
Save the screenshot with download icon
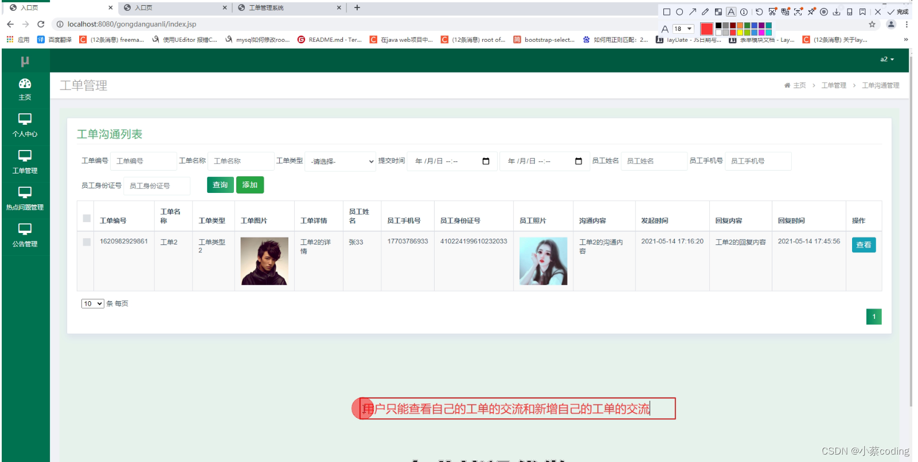click(x=837, y=11)
